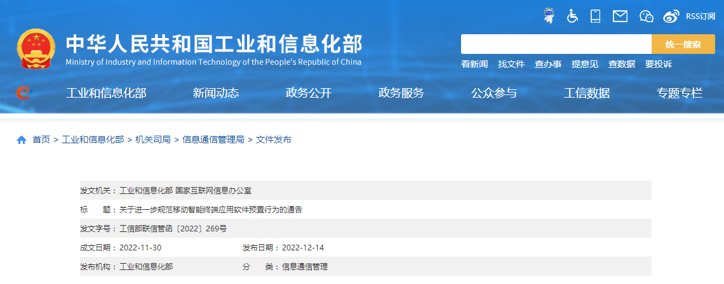Open 找文件 quick link
724x284 pixels.
pyautogui.click(x=511, y=64)
